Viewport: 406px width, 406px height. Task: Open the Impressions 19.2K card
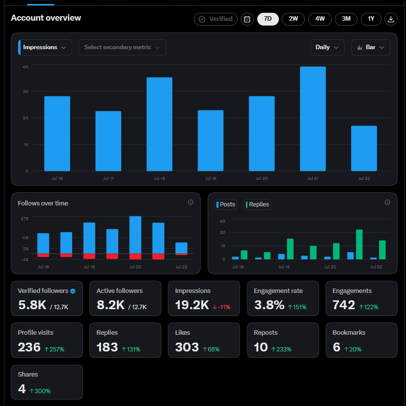coord(204,298)
